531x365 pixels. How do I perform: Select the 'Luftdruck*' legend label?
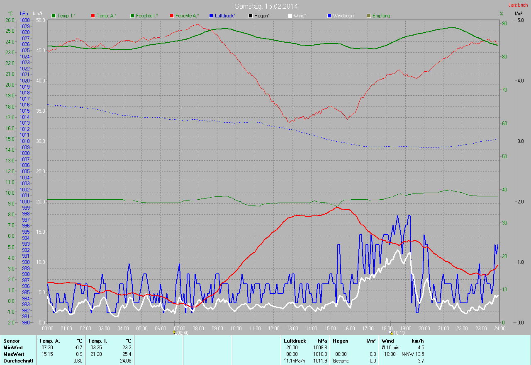click(x=225, y=16)
